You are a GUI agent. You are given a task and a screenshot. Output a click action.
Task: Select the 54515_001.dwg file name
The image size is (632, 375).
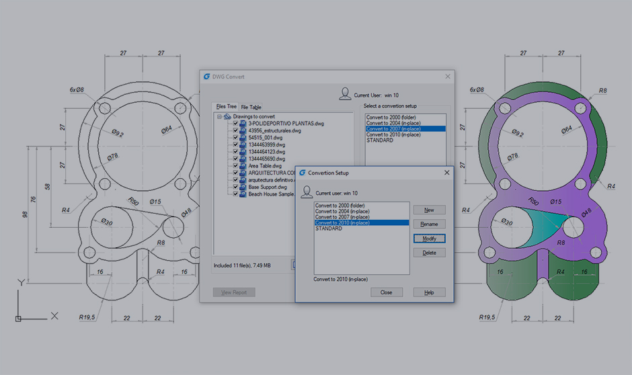(265, 138)
